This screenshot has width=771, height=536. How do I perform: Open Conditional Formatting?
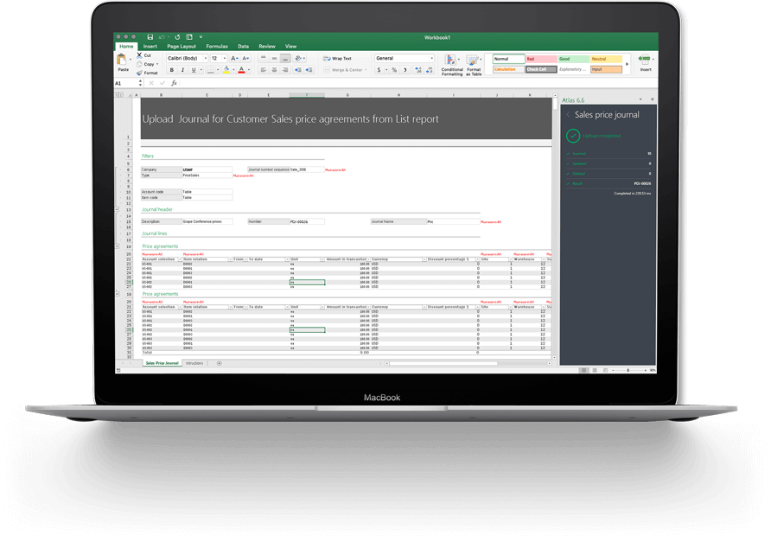452,65
